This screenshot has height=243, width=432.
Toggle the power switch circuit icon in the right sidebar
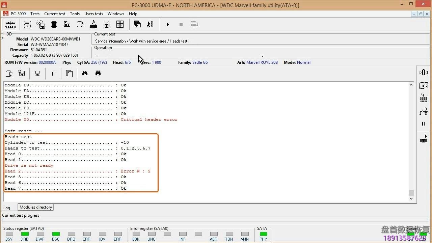(x=424, y=111)
